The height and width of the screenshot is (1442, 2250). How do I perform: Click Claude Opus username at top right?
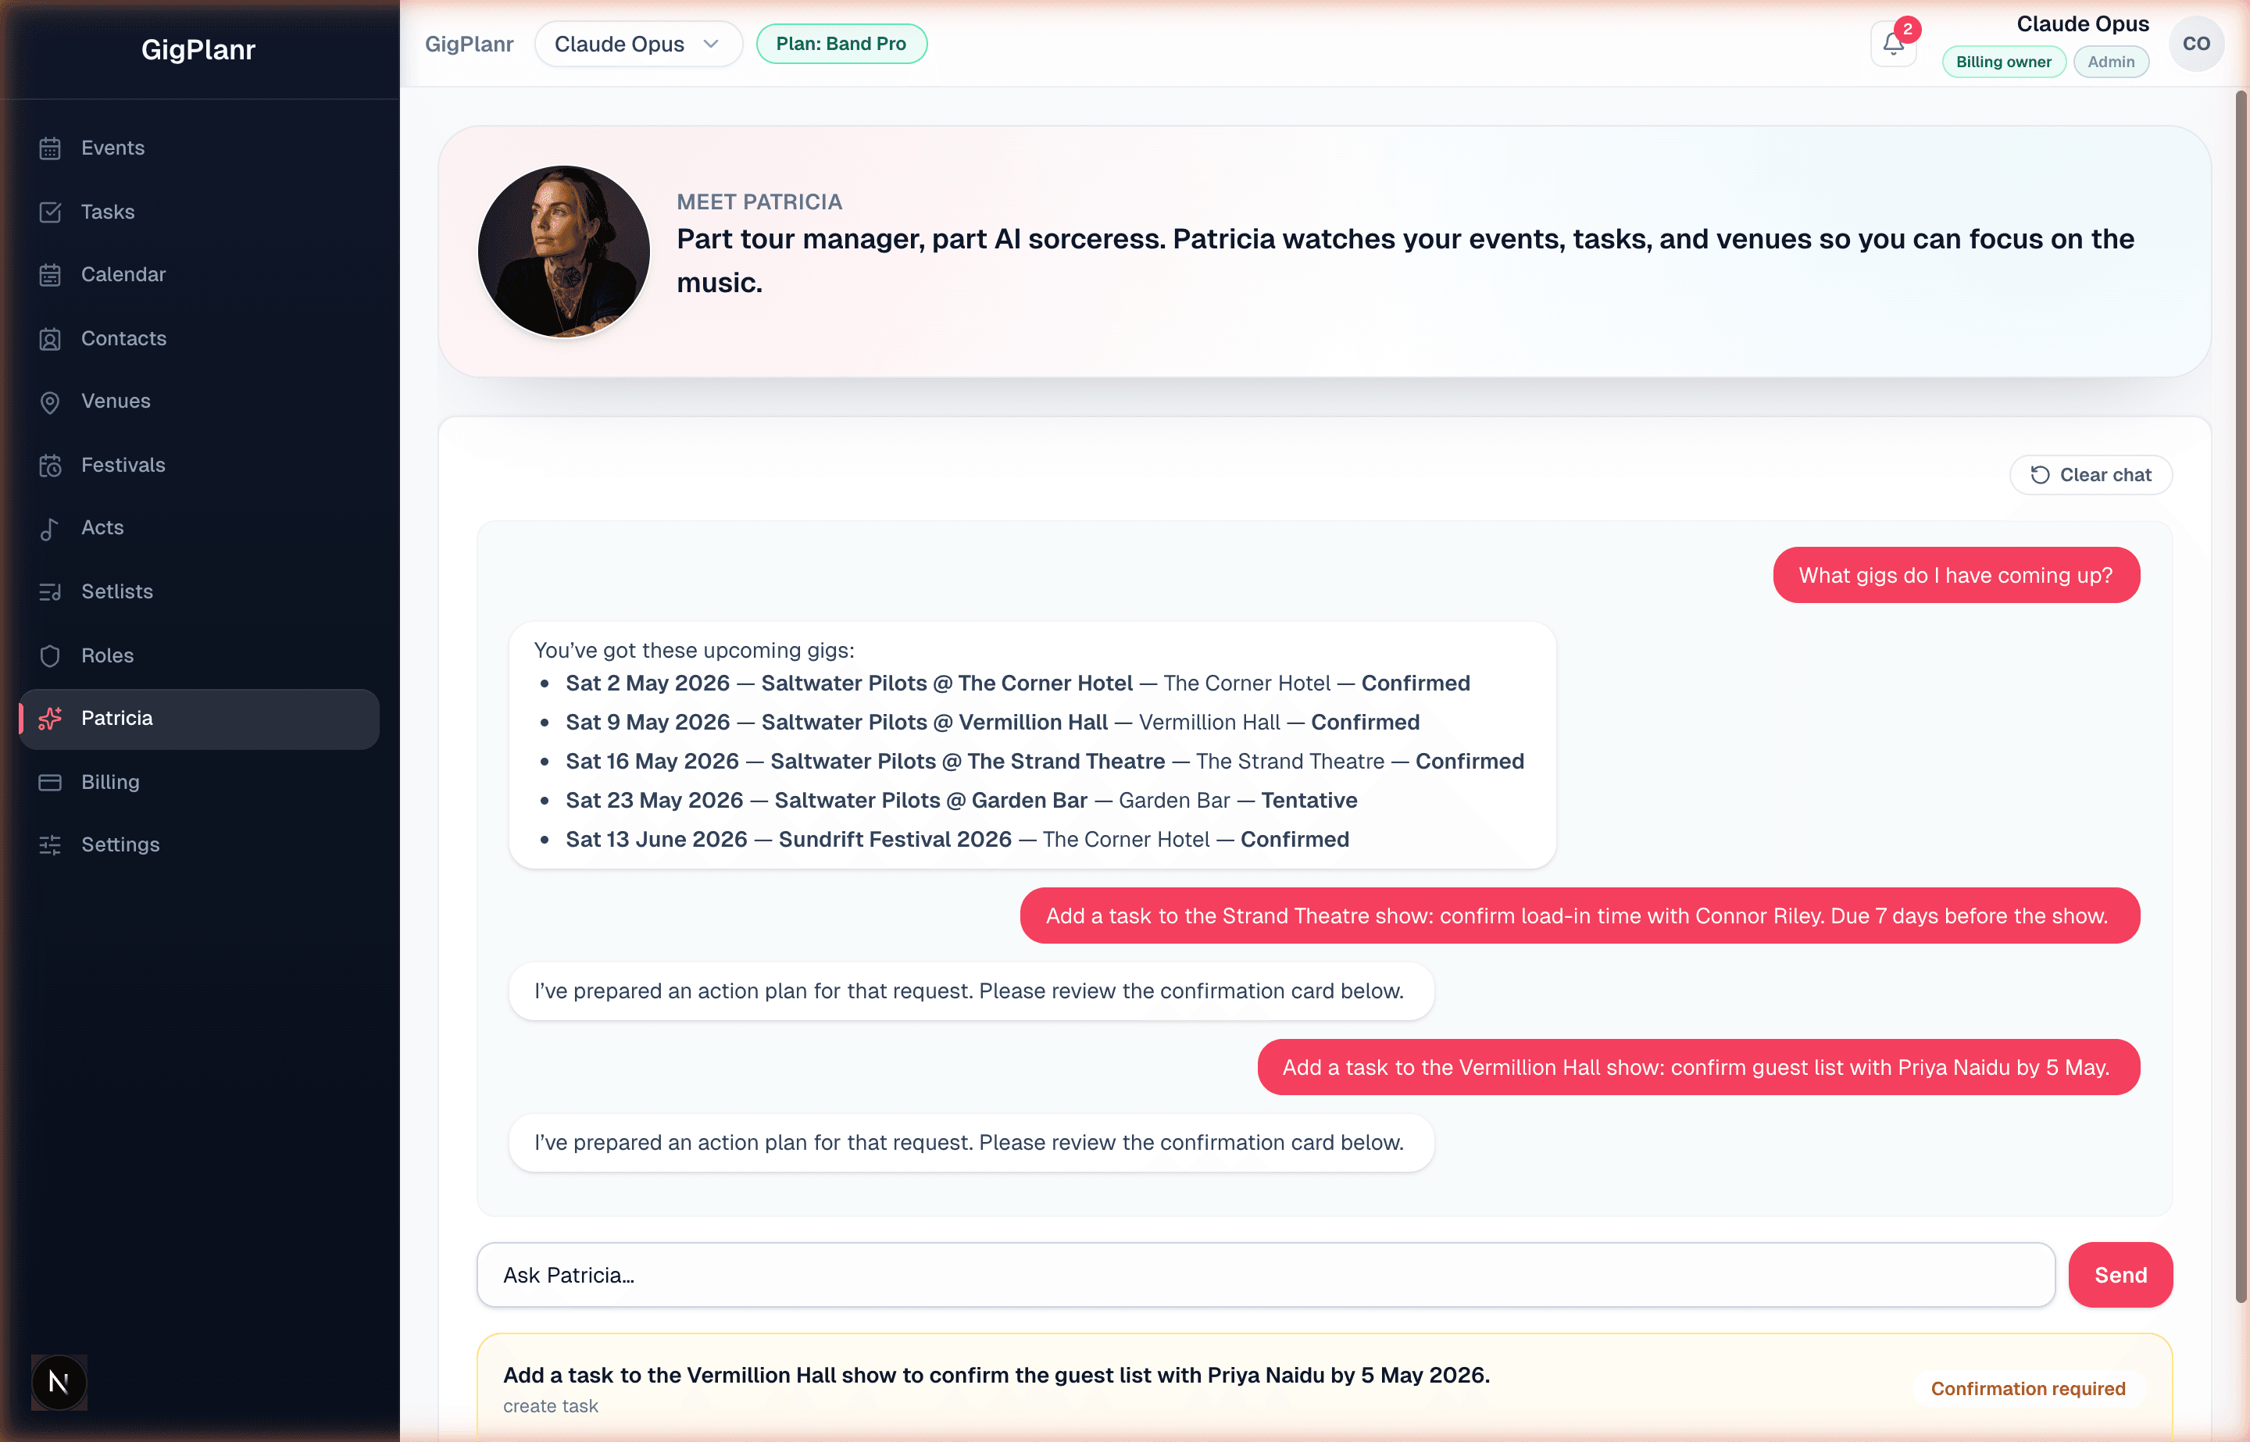[x=2082, y=24]
